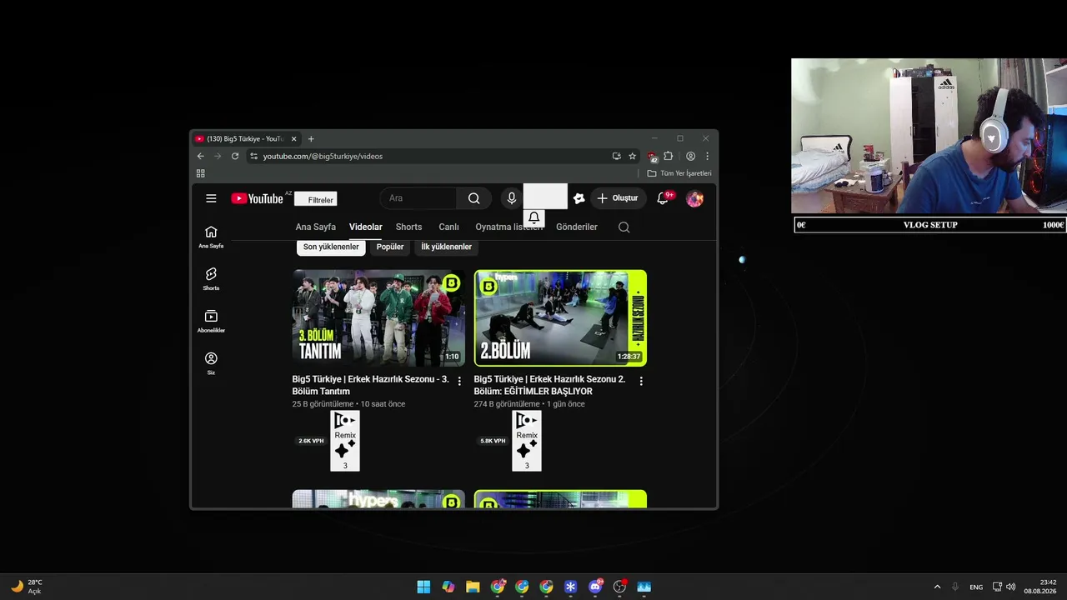Switch to the Shorts channel tab
This screenshot has height=600, width=1067.
(408, 227)
